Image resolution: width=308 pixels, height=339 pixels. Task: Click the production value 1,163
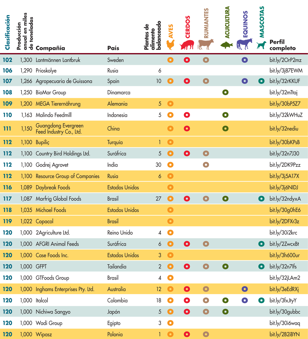tap(26, 115)
